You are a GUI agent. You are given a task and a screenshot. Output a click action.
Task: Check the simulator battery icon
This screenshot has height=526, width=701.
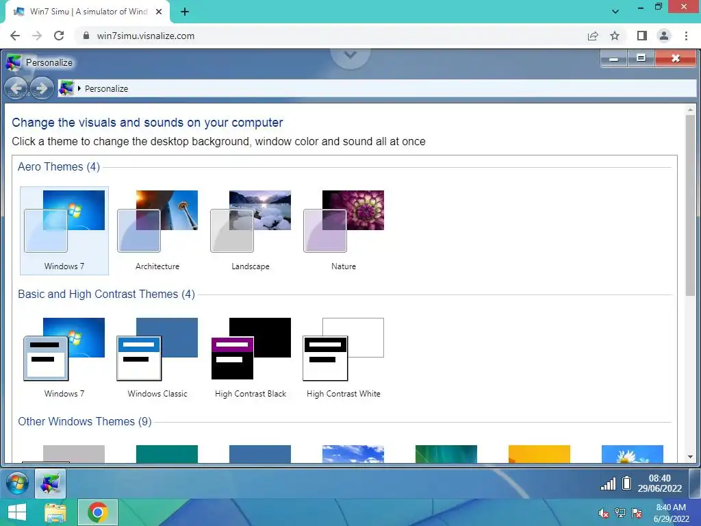point(627,484)
